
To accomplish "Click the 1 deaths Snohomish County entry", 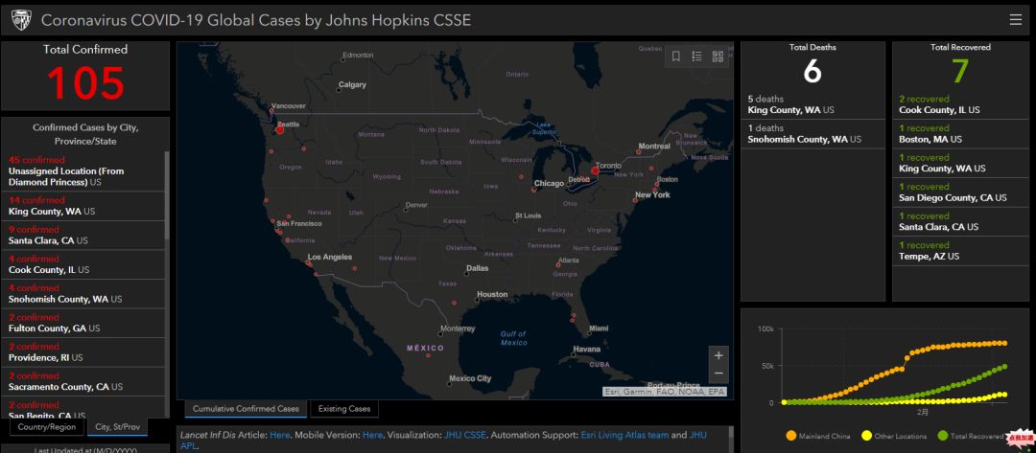I will click(x=812, y=134).
